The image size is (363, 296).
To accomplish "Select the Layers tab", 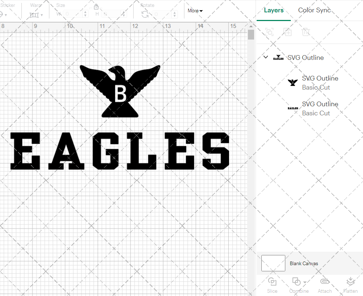I will [x=274, y=10].
